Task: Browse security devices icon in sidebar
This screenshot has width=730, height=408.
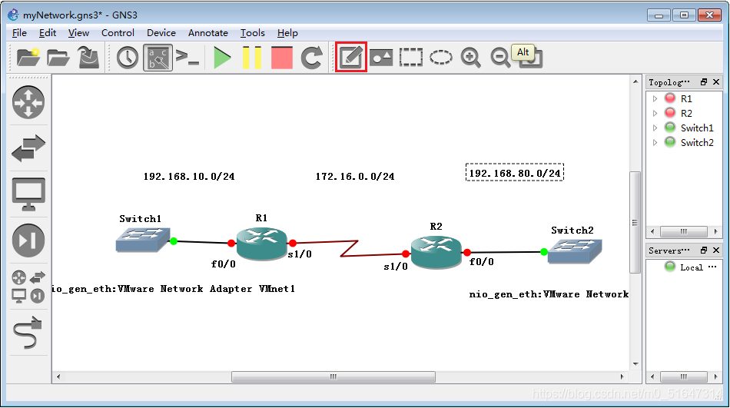Action: tap(28, 240)
